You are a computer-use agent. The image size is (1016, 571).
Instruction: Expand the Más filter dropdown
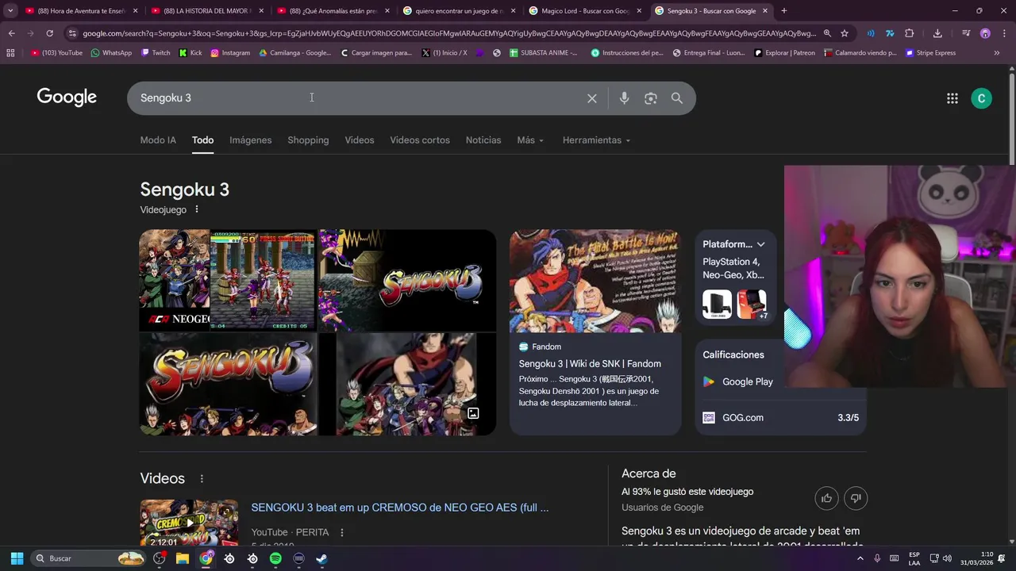pos(530,140)
